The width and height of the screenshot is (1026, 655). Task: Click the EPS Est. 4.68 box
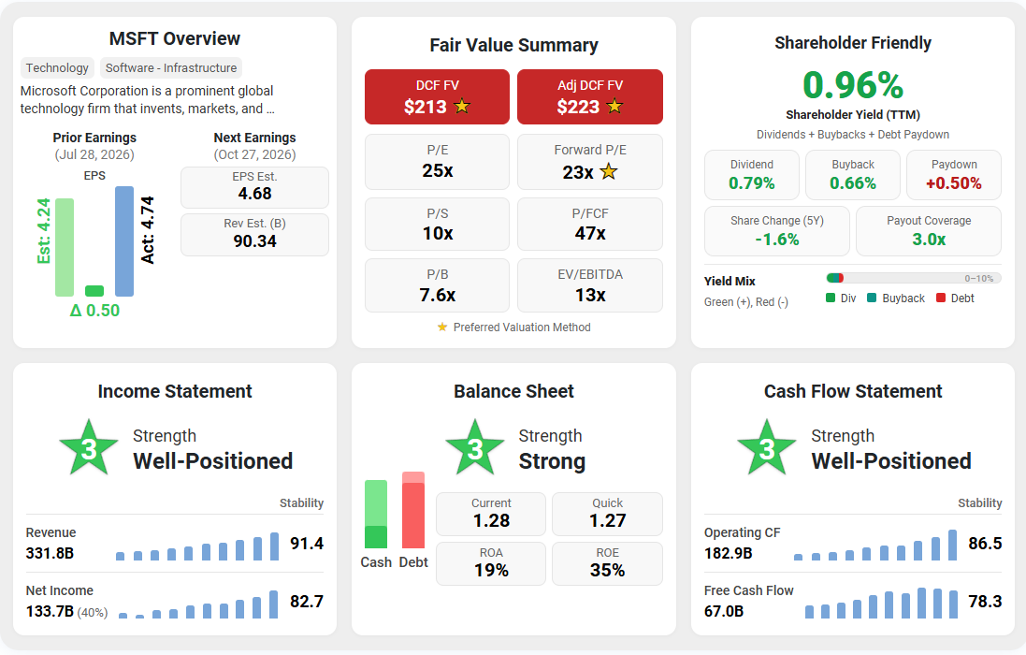pos(254,187)
